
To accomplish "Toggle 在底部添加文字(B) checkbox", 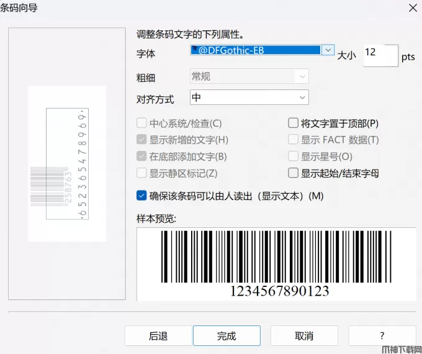I will 142,157.
